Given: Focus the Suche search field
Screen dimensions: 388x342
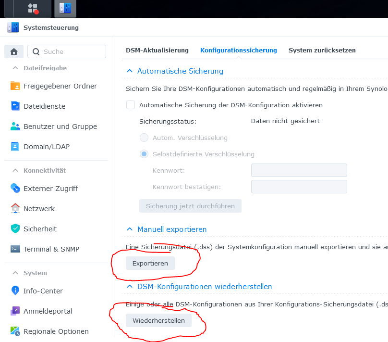Looking at the screenshot, I should click(x=67, y=51).
